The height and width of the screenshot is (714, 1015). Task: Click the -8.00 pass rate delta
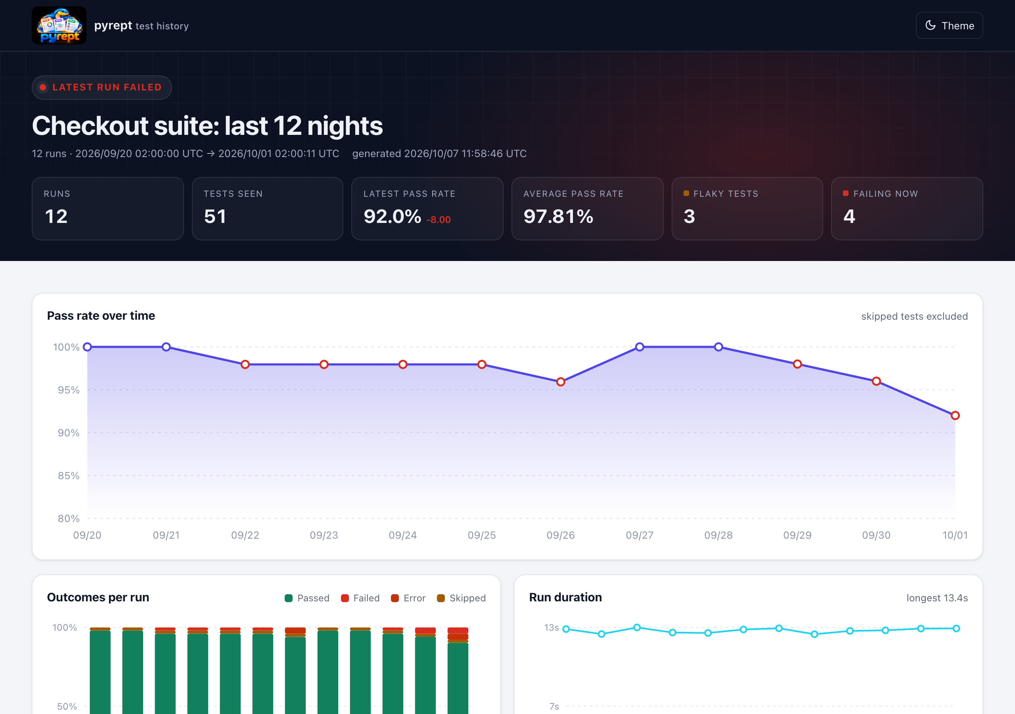point(439,219)
